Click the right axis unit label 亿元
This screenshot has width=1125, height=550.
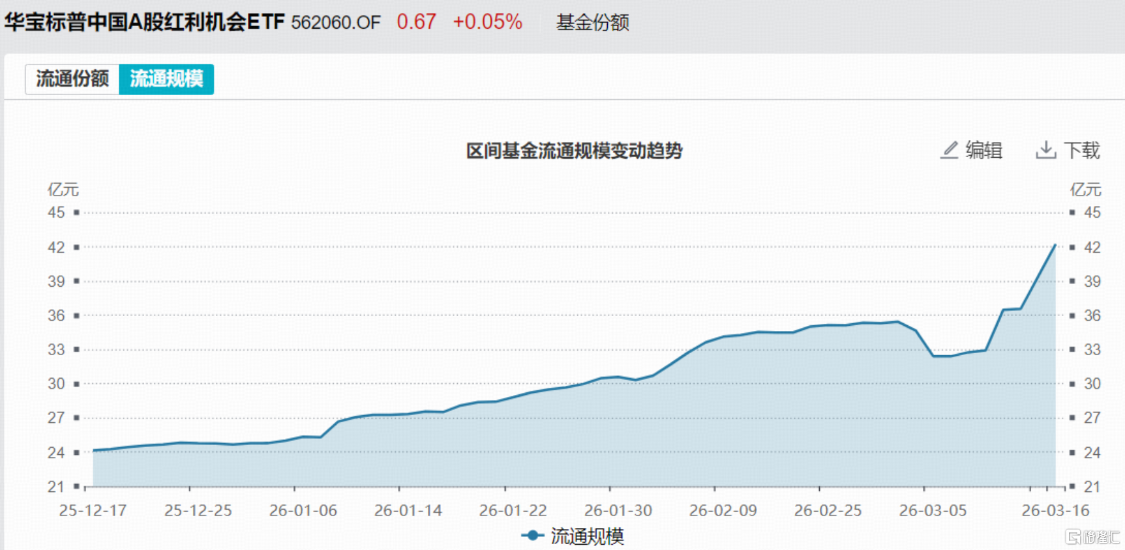click(1086, 190)
